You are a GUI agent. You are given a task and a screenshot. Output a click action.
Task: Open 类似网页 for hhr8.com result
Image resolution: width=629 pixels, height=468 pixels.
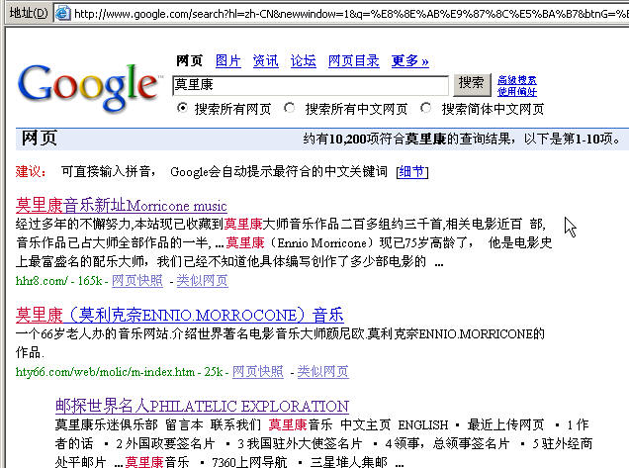[x=202, y=280]
